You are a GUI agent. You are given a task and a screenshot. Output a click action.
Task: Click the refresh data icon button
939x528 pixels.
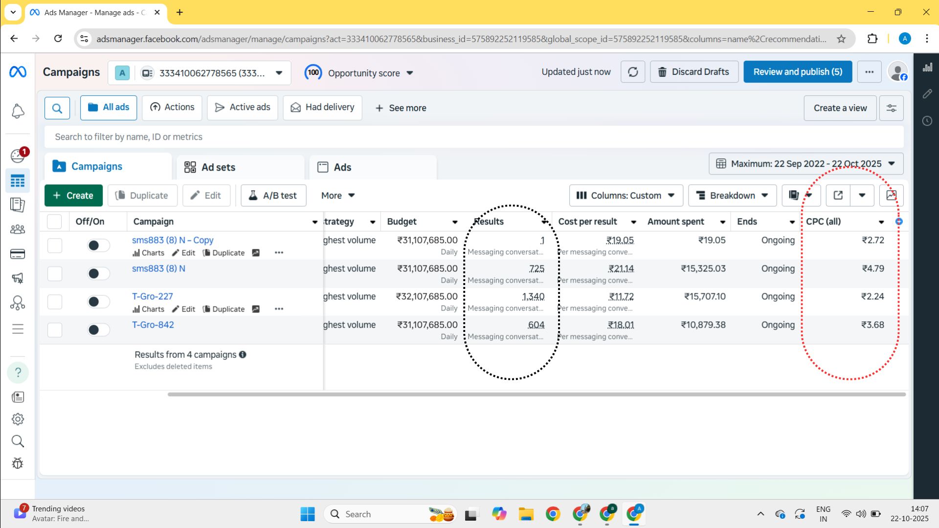632,72
